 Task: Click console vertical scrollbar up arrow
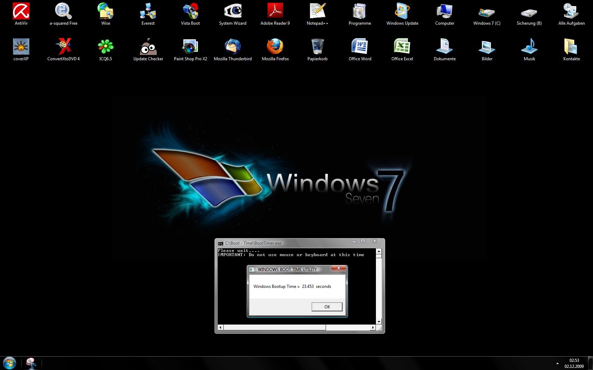[x=379, y=251]
